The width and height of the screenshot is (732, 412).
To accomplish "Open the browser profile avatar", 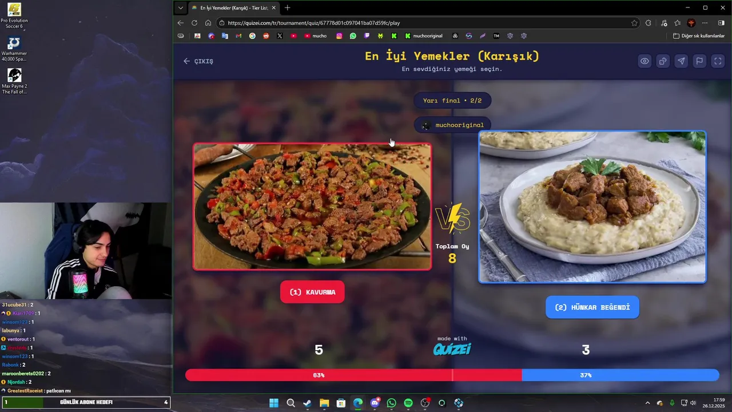I will coord(691,23).
